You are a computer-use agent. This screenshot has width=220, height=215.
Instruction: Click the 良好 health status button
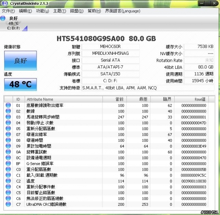point(21,61)
